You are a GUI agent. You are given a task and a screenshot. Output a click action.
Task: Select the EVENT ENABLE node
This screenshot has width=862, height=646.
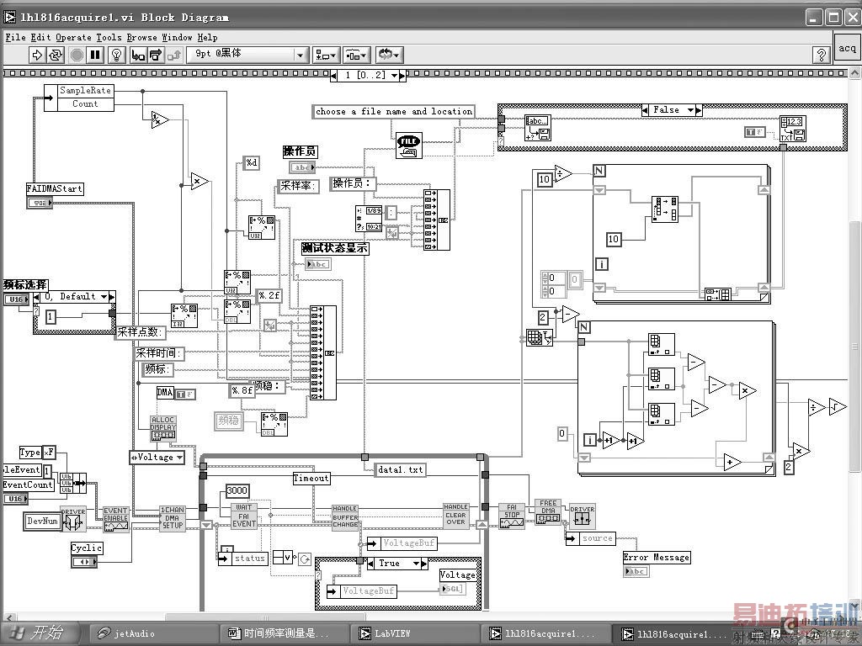(116, 519)
